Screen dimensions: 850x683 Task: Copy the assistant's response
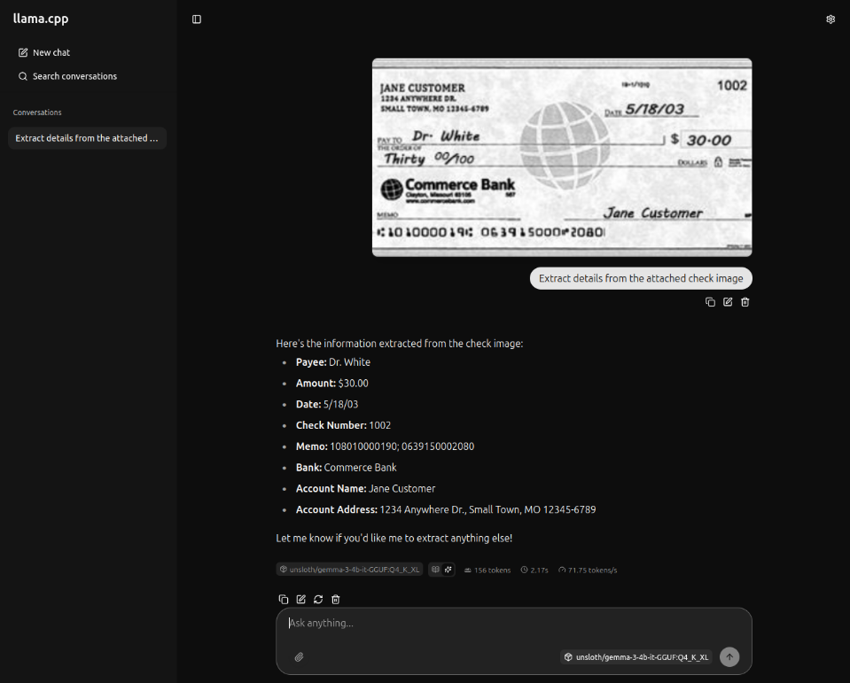tap(284, 600)
